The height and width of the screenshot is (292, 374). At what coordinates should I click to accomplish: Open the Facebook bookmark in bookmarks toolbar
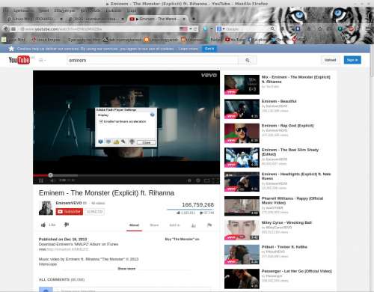click(257, 40)
